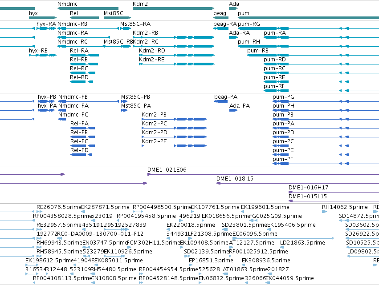Click transcript Rel-RD
This screenshot has width=379, height=285.
click(x=79, y=77)
